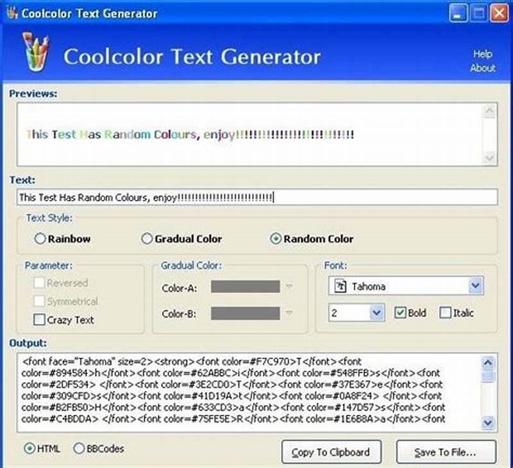
Task: Click inside the Text input field
Action: [x=256, y=197]
